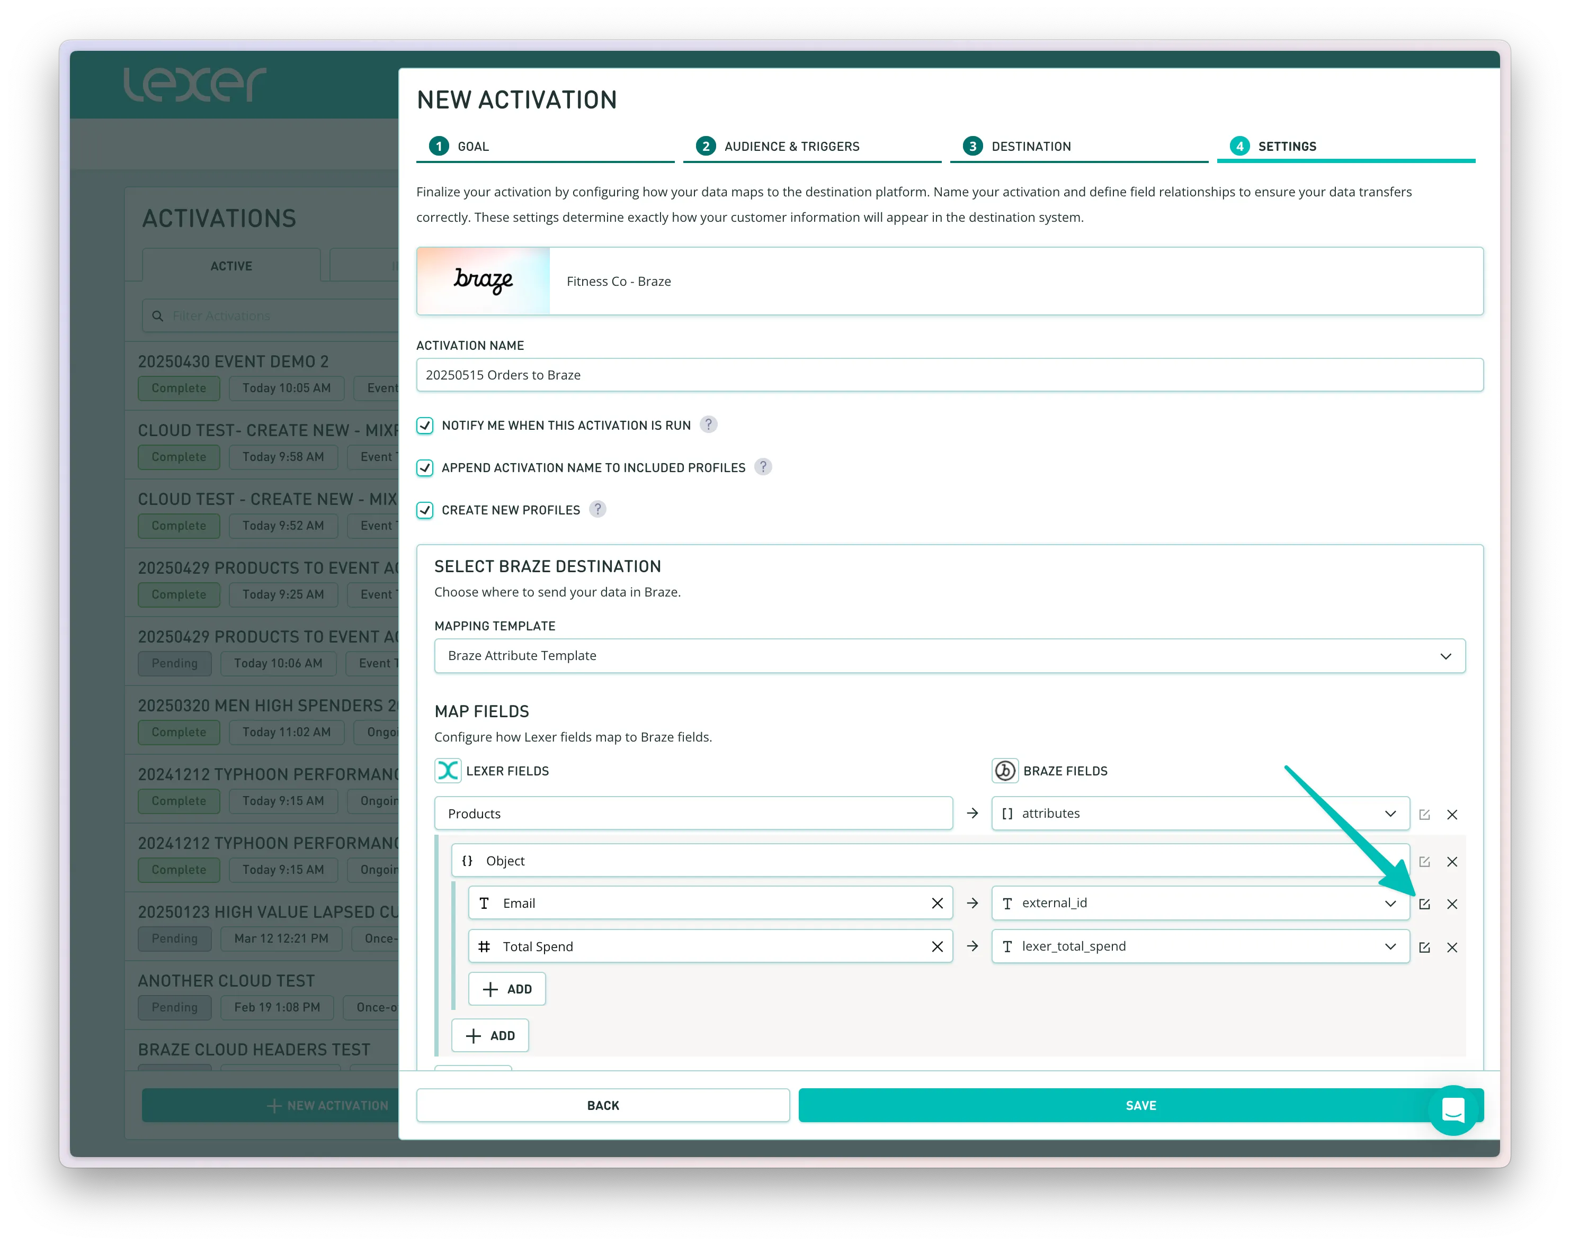Click help icon beside Create New Profiles
Image resolution: width=1570 pixels, height=1246 pixels.
pos(597,509)
